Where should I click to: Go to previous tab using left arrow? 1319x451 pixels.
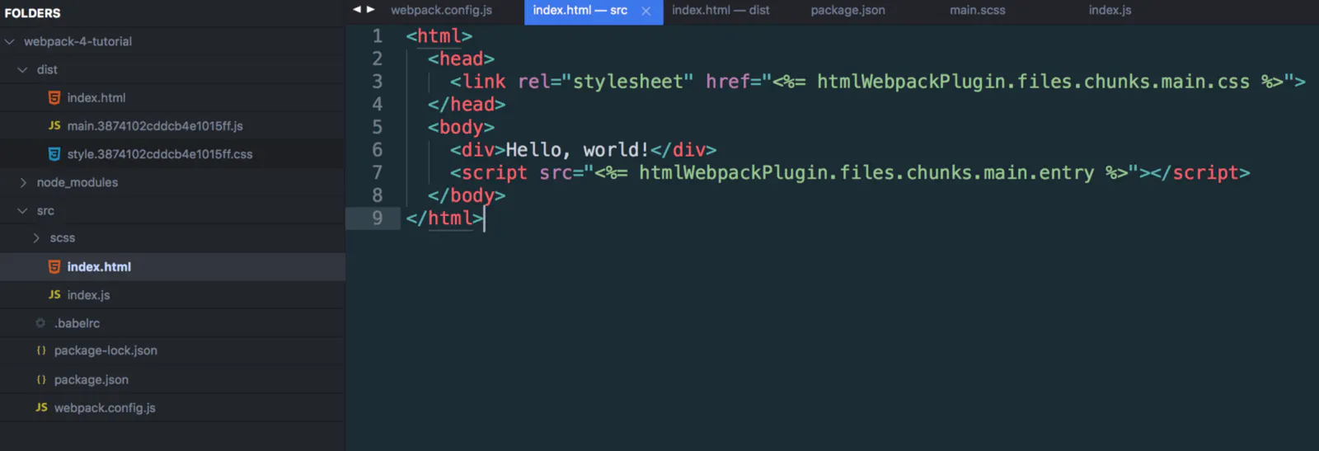pyautogui.click(x=357, y=9)
